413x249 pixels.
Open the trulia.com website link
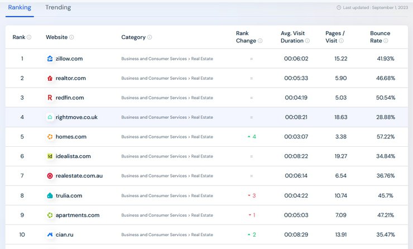pyautogui.click(x=69, y=195)
